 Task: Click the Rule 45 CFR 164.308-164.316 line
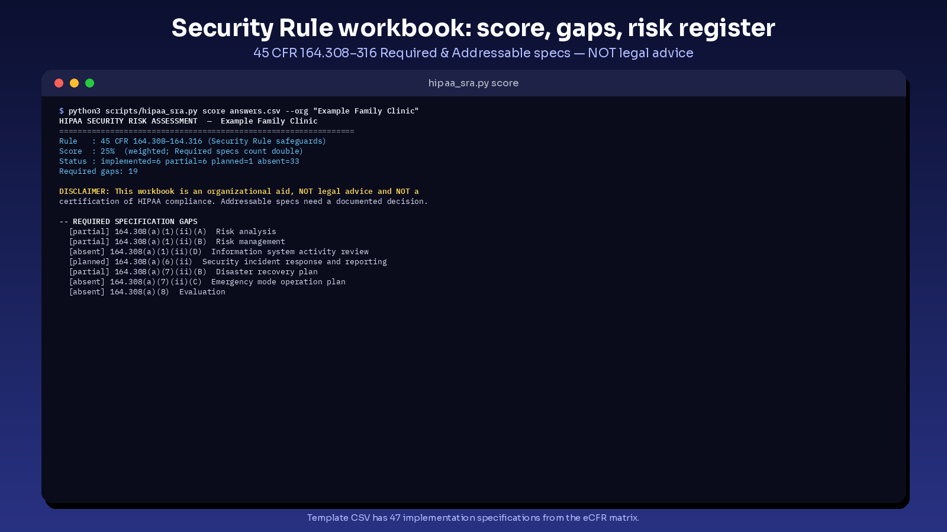coord(192,141)
